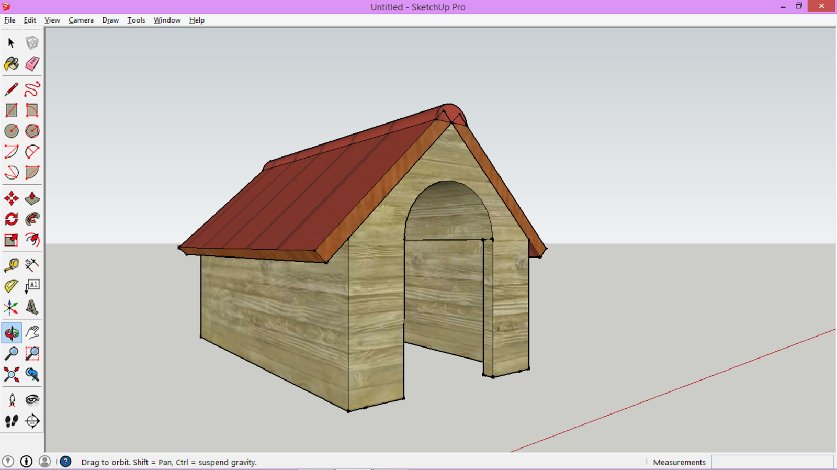Activate the Circle tool
Screen dimensions: 837x470
pyautogui.click(x=12, y=131)
